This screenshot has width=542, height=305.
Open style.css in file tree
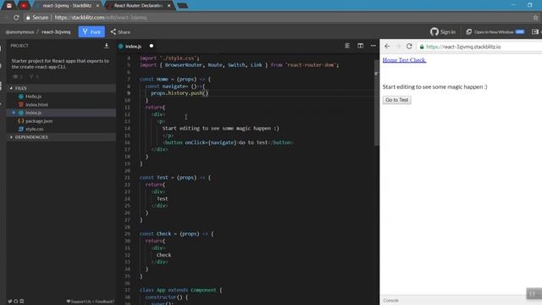click(35, 129)
